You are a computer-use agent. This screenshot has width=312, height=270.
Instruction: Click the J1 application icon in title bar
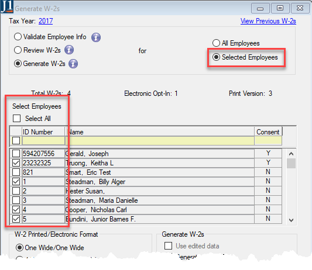[x=7, y=6]
